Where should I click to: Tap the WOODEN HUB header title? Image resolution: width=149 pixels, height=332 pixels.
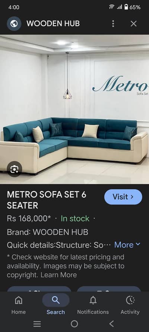(53, 24)
